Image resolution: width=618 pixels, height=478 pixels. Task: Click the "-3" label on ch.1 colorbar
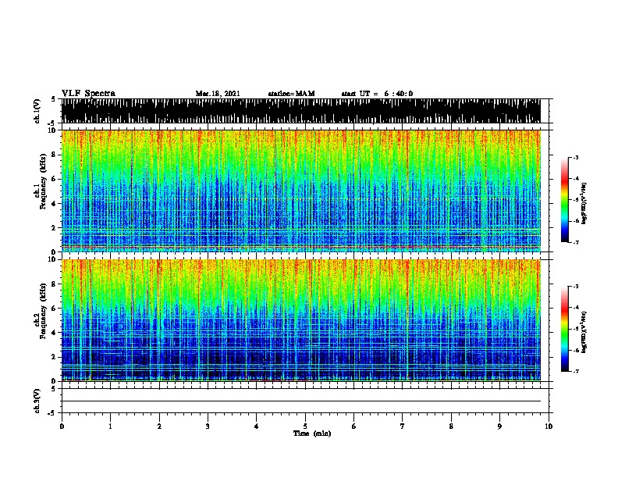point(575,158)
